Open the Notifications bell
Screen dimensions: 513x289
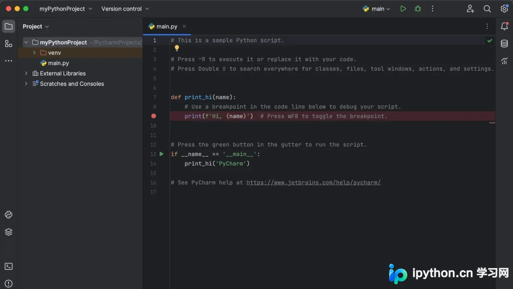click(504, 26)
